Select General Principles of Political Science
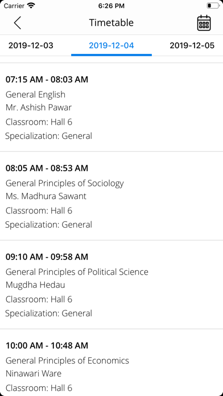223x396 pixels. [x=77, y=272]
